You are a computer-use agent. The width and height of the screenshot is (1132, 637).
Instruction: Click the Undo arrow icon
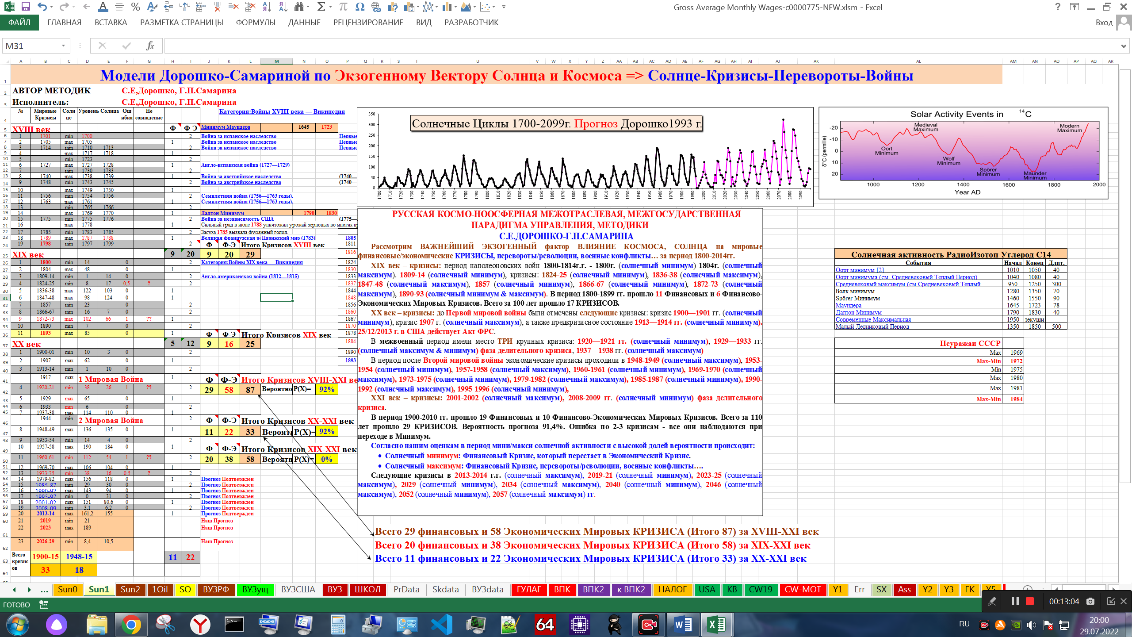coord(42,7)
